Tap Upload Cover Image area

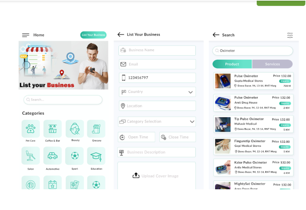(x=157, y=176)
